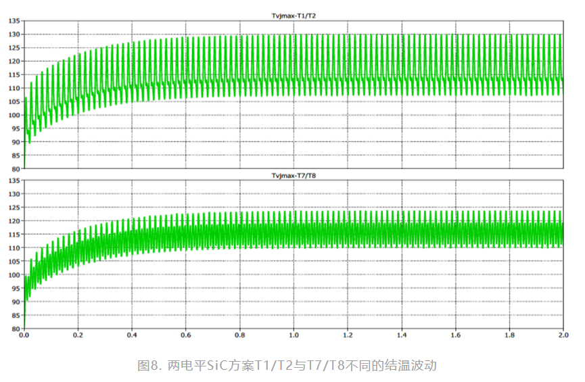Click the 80 label on the top chart
585x382 pixels.
[15, 168]
